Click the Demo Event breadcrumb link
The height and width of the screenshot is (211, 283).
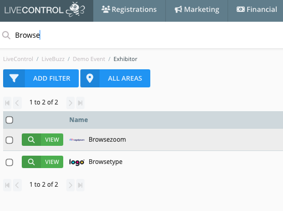[89, 59]
